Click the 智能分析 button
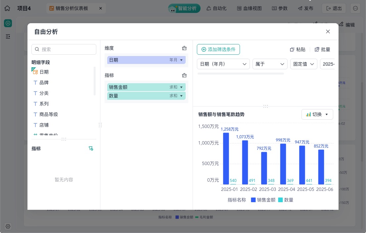Screen dimensions: 366x233 (x=184, y=8)
